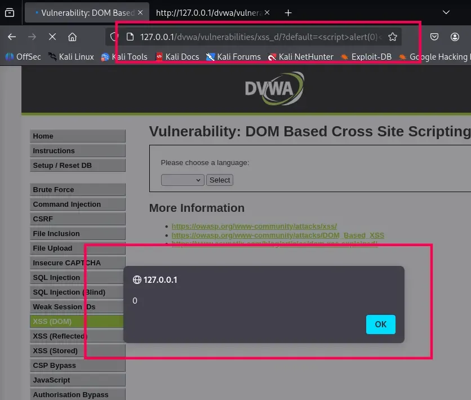471x400 pixels.
Task: Open the File Inclusion menu item
Action: 78,234
